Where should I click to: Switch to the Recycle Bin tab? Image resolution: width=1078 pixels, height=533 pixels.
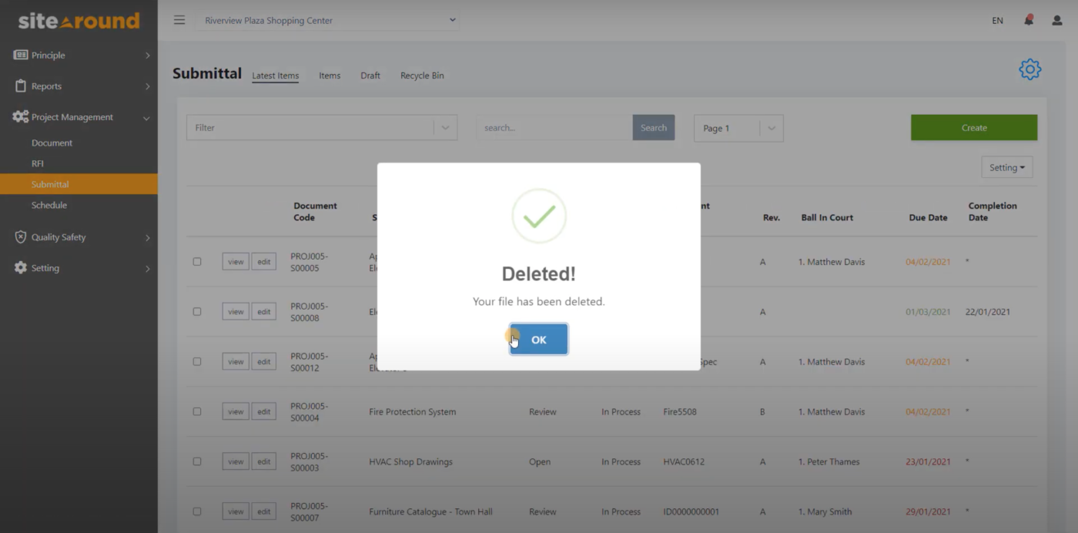click(x=422, y=75)
